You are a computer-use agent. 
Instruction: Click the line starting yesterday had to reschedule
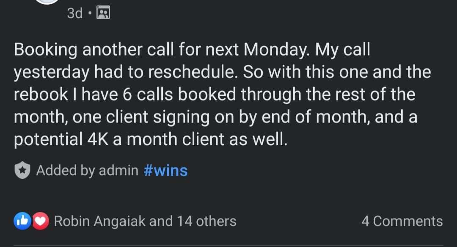coord(223,72)
